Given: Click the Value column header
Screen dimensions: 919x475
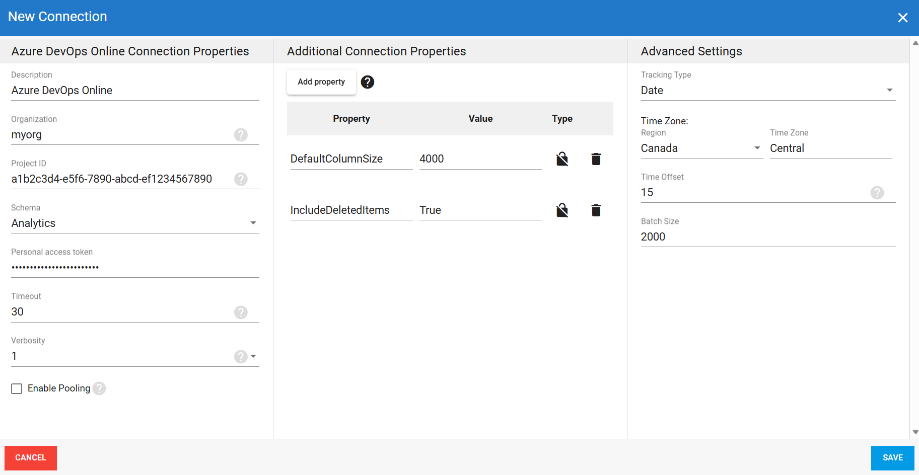Looking at the screenshot, I should click(480, 119).
